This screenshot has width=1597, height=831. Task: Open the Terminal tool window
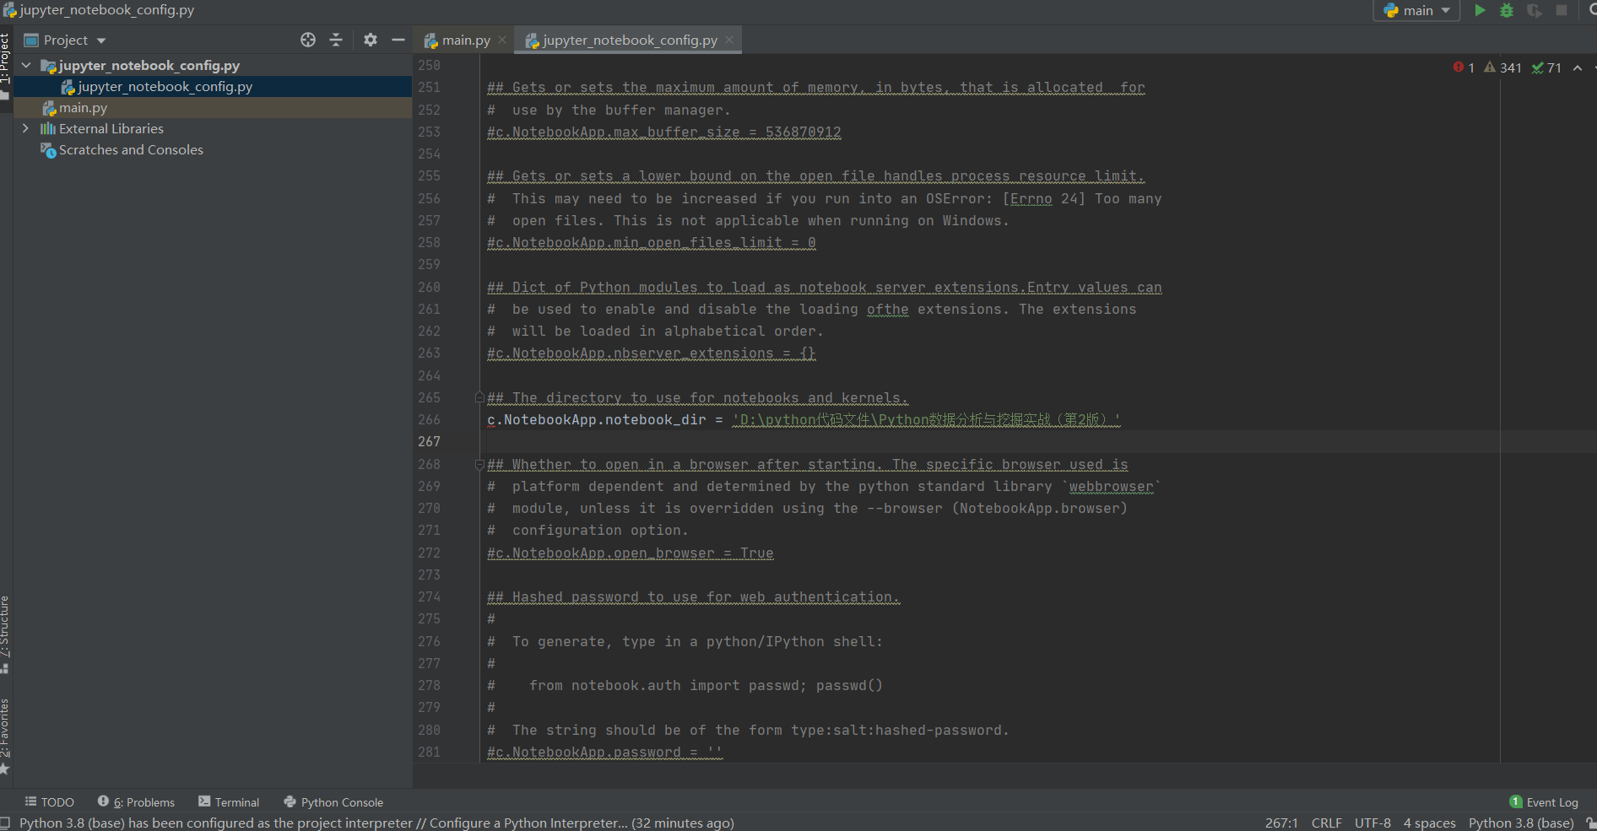coord(228,801)
